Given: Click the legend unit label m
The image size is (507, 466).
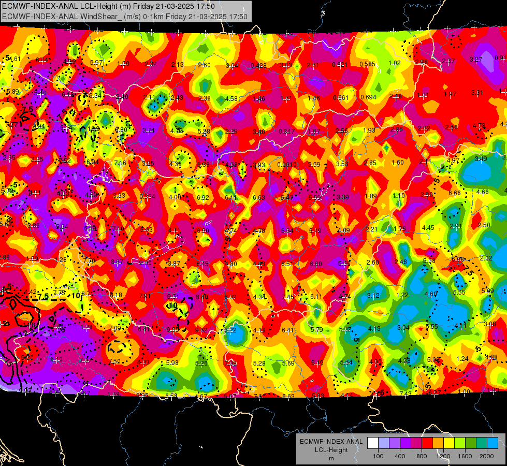Looking at the screenshot, I should click(331, 459).
